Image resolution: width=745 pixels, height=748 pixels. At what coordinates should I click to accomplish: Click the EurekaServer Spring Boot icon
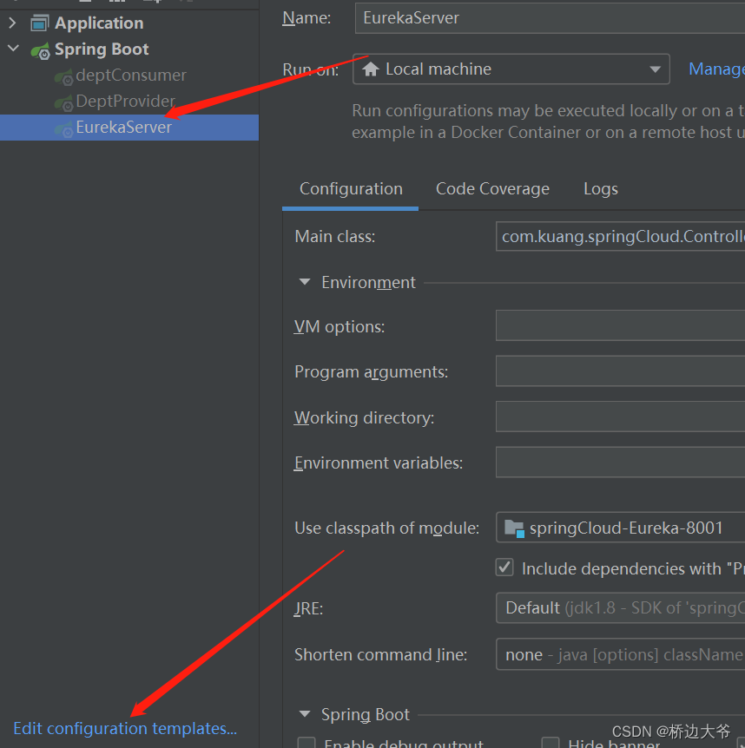(x=63, y=129)
